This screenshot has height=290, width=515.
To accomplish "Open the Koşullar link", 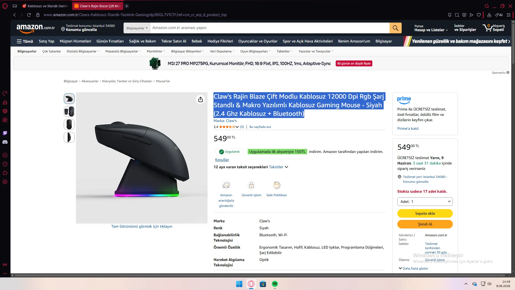I will click(222, 160).
